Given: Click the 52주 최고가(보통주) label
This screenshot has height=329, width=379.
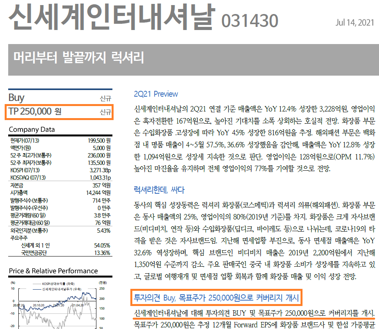Looking at the screenshot, I should pyautogui.click(x=31, y=156).
